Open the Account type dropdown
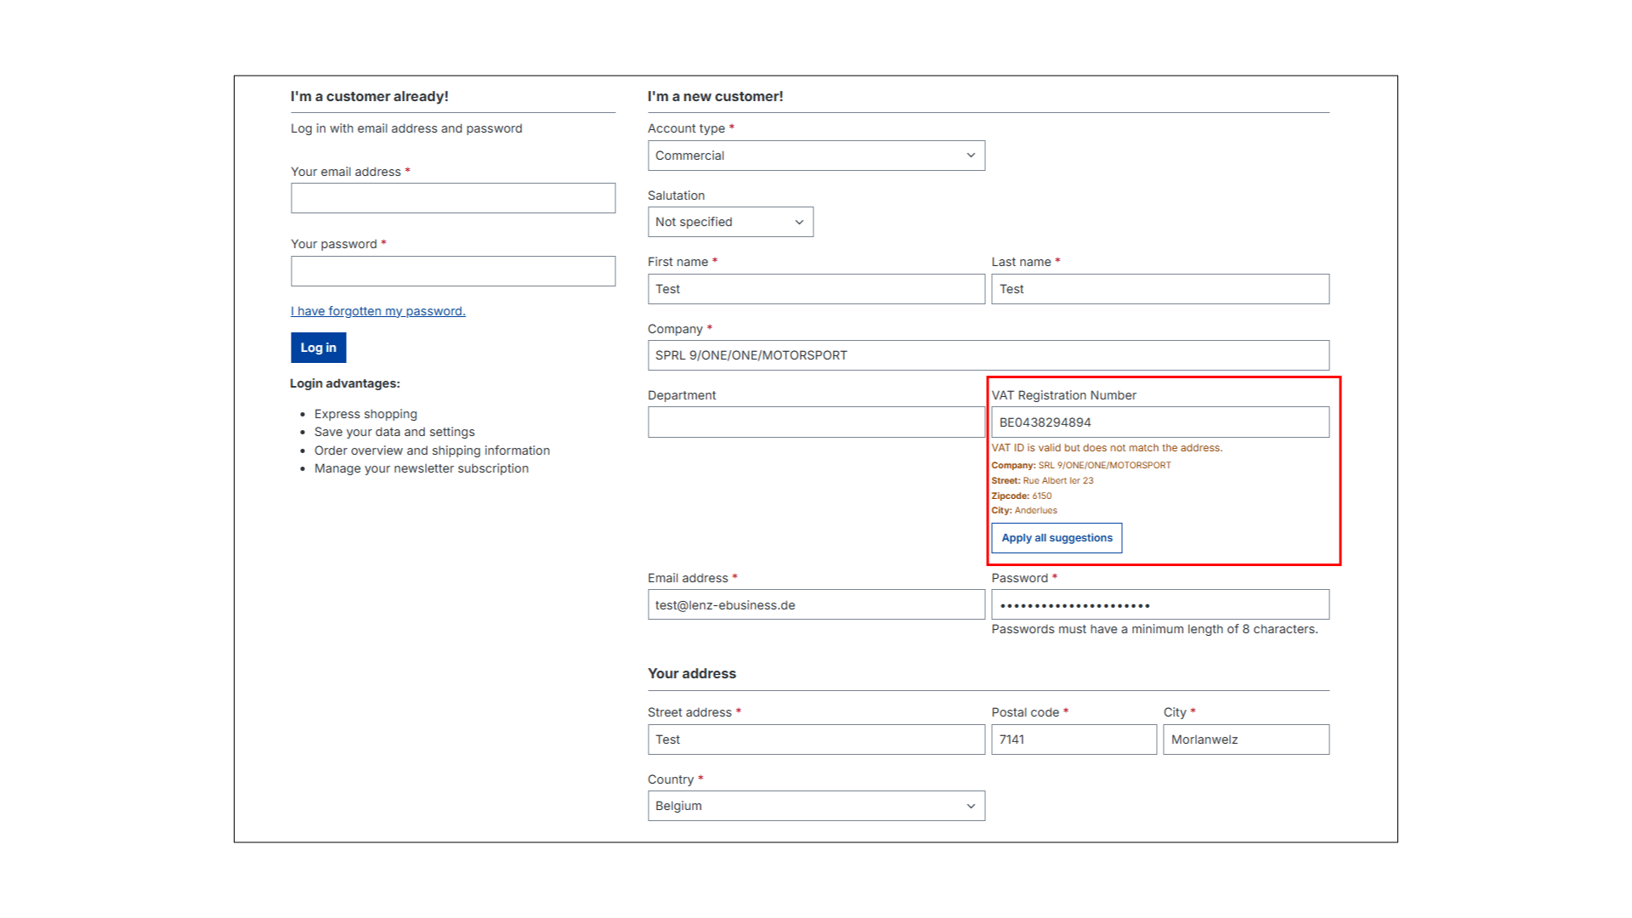Image resolution: width=1632 pixels, height=918 pixels. pos(815,156)
